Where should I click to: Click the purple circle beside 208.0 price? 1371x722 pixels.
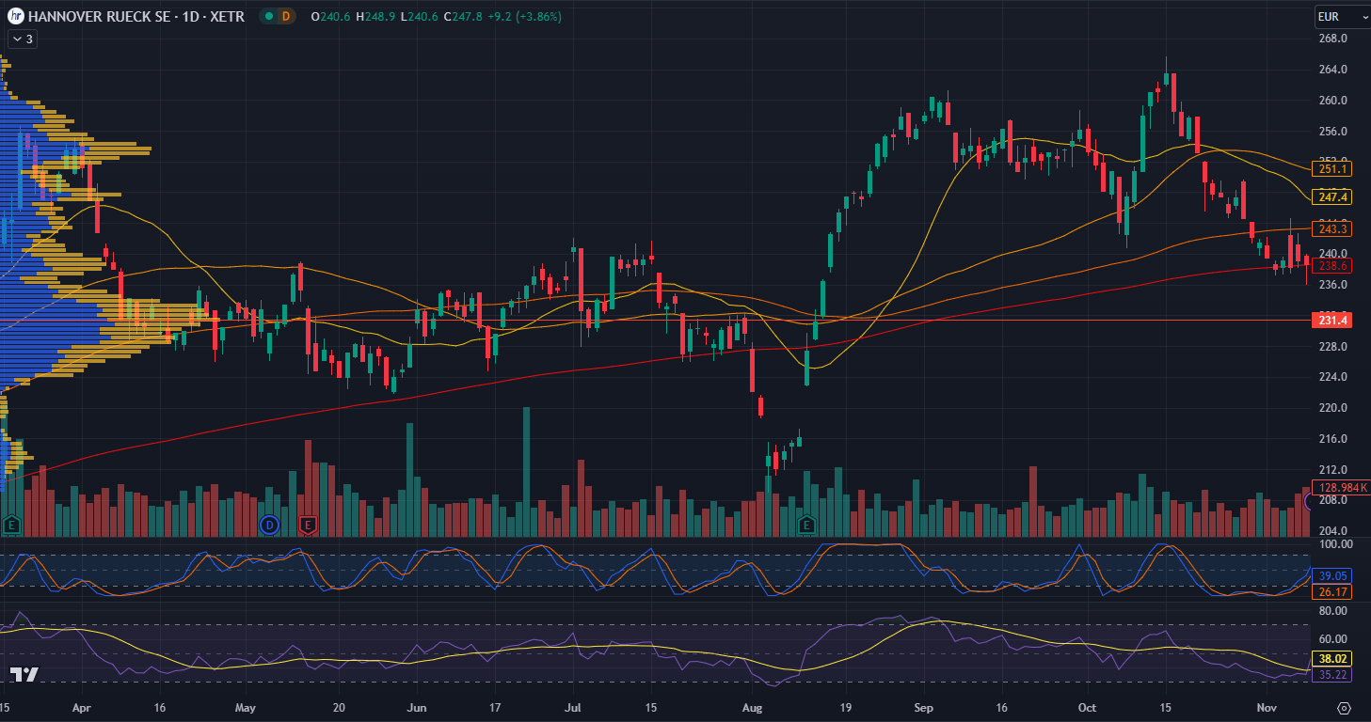tap(1309, 502)
